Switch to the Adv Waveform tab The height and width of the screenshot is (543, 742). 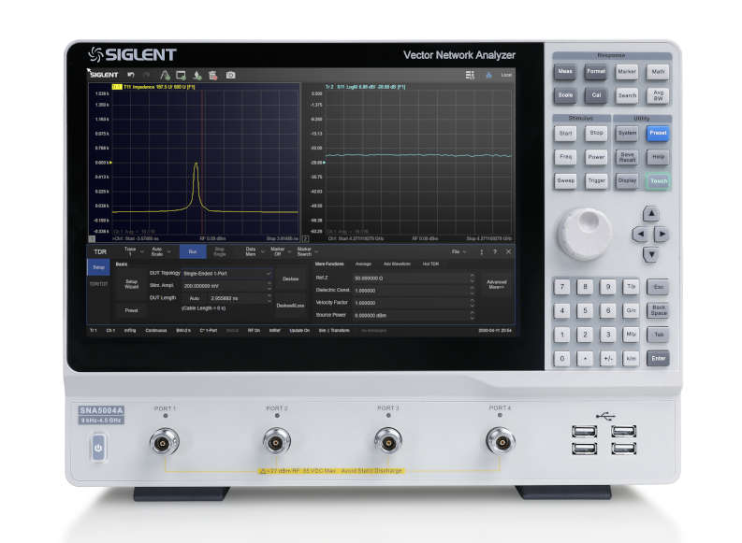tap(397, 264)
